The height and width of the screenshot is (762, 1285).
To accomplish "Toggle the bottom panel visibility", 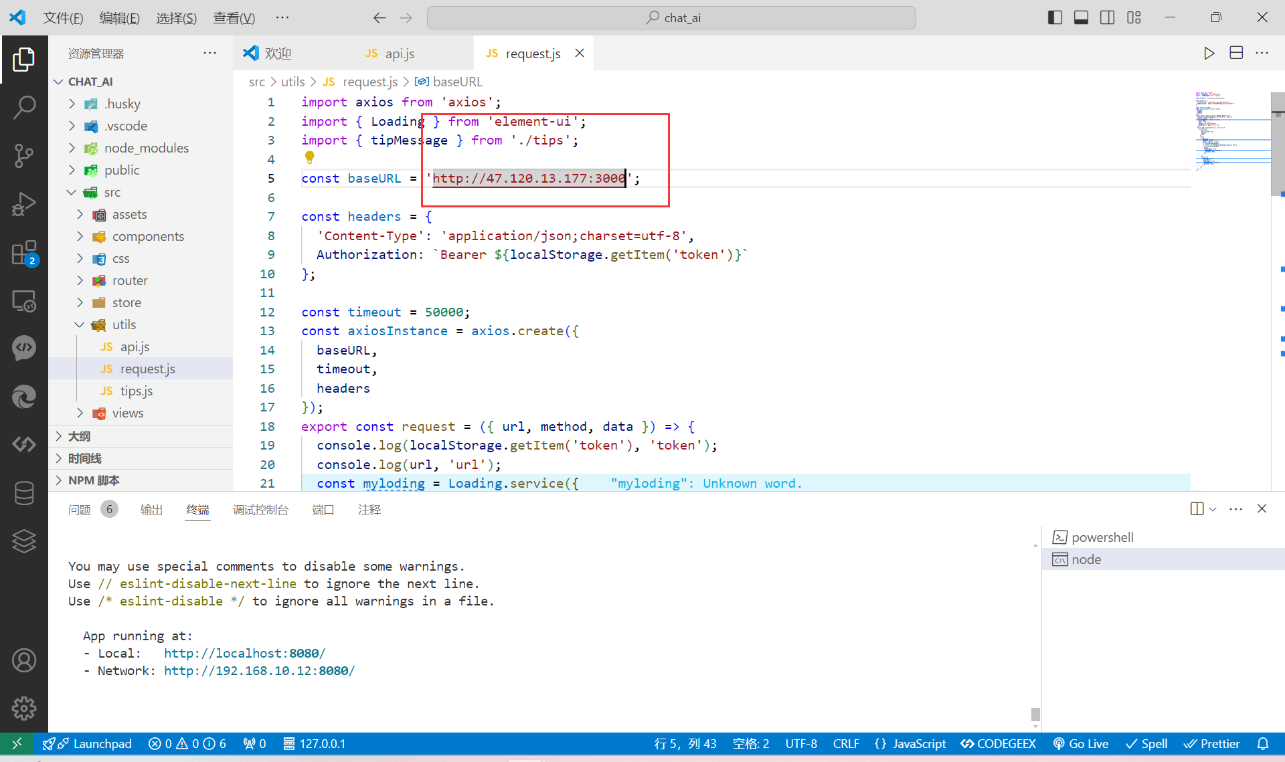I will [x=1081, y=18].
